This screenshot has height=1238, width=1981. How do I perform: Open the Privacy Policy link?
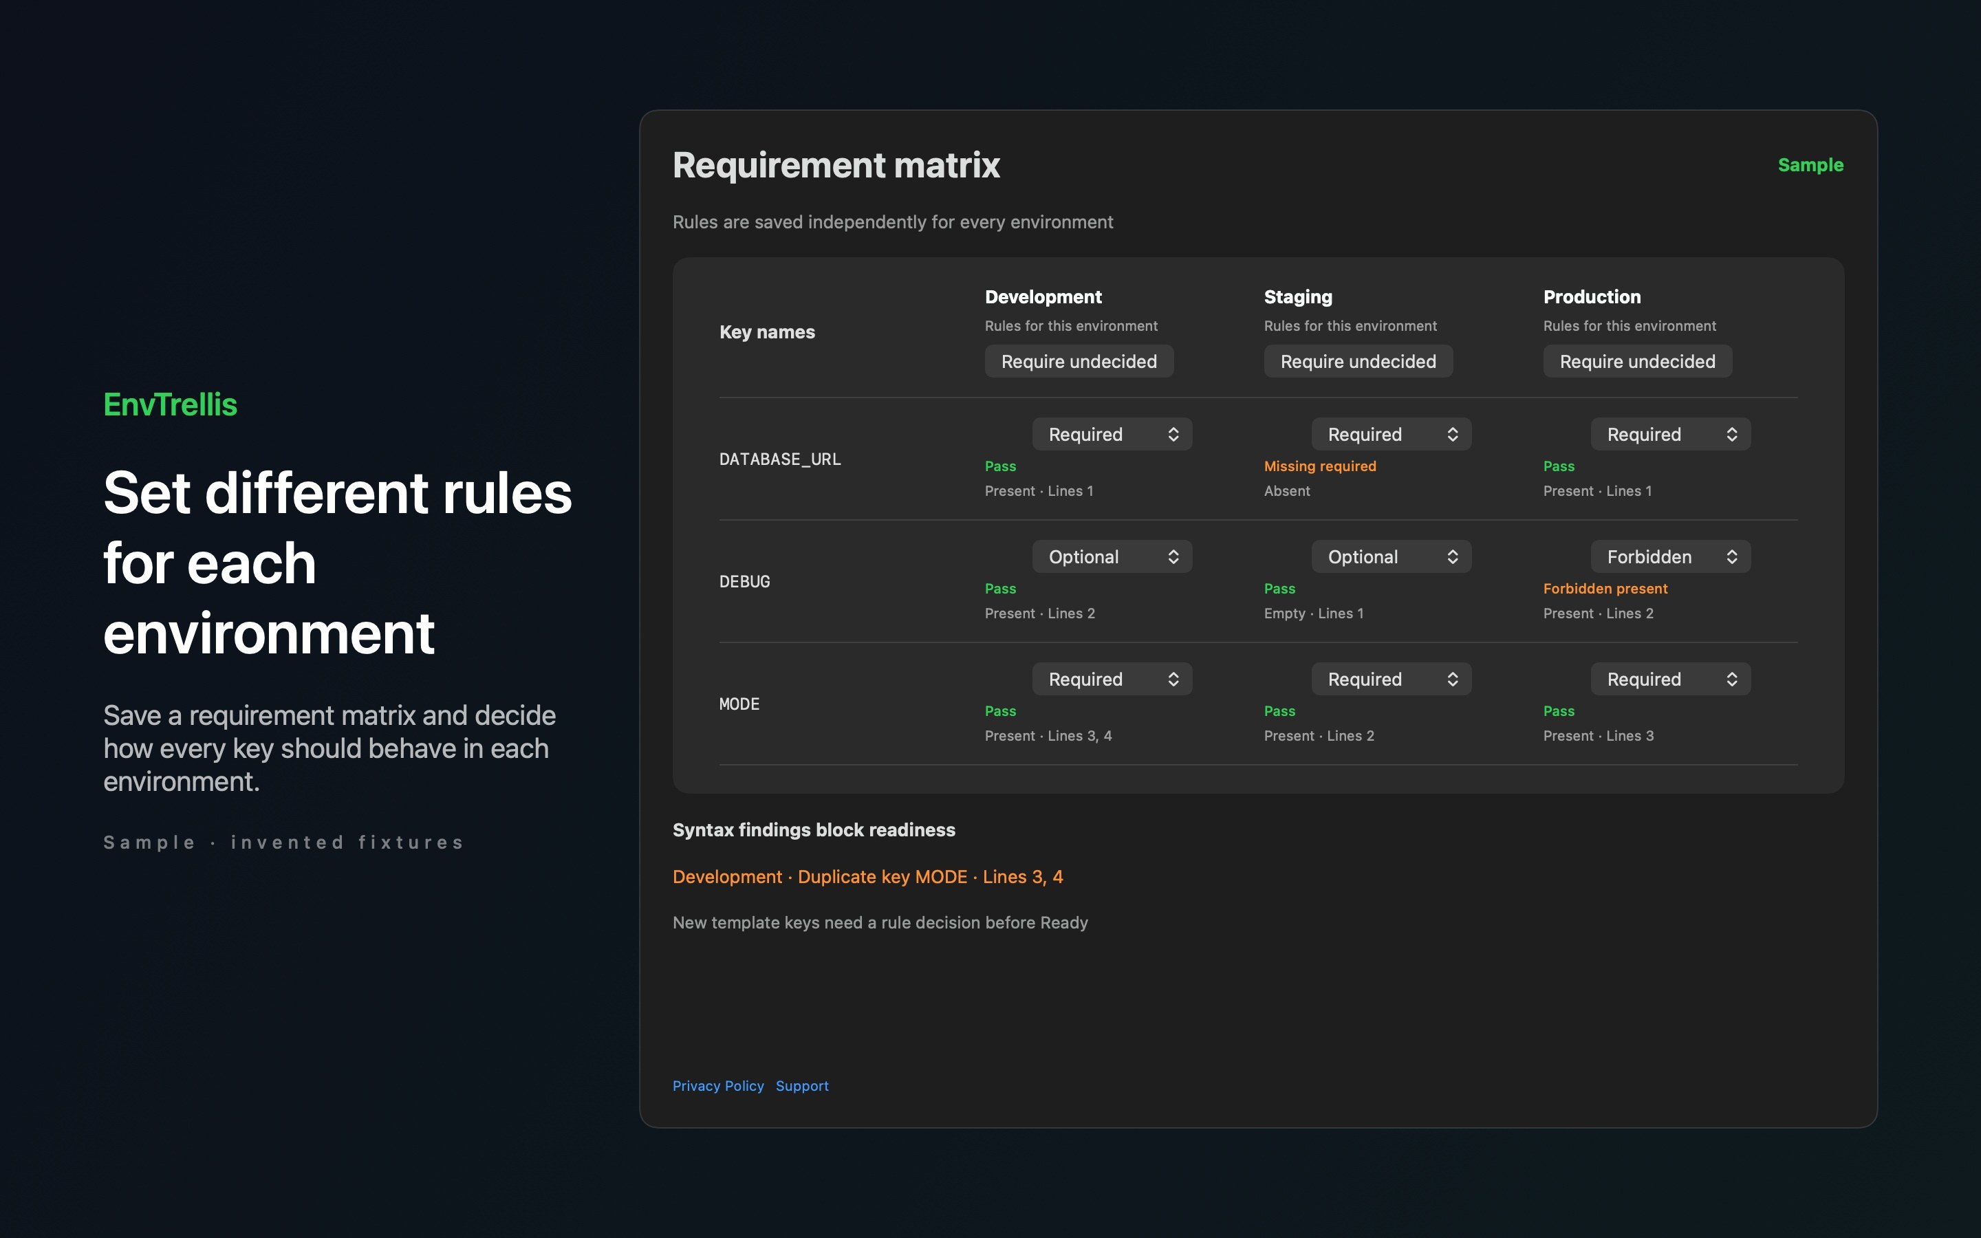(718, 1086)
